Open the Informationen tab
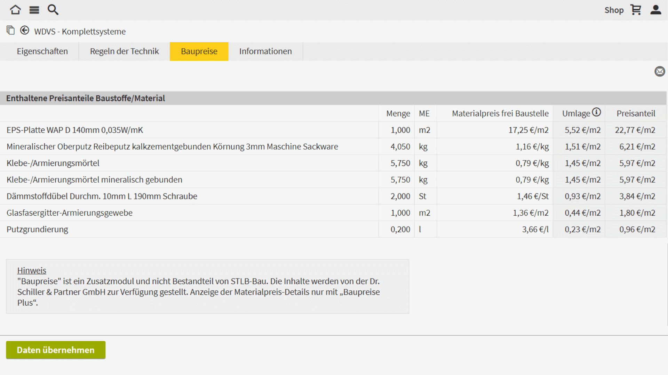Image resolution: width=668 pixels, height=375 pixels. [265, 51]
